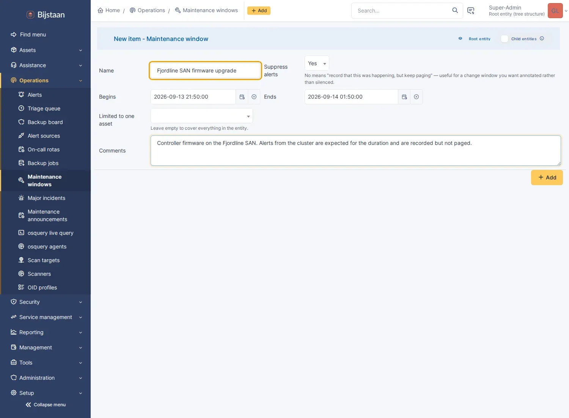This screenshot has height=418, width=569.
Task: Go to Triage queue
Action: tap(44, 108)
